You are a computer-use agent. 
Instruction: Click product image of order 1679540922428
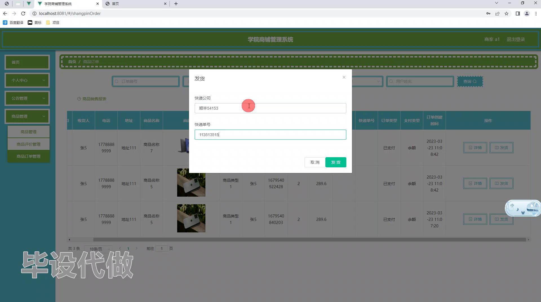[191, 183]
